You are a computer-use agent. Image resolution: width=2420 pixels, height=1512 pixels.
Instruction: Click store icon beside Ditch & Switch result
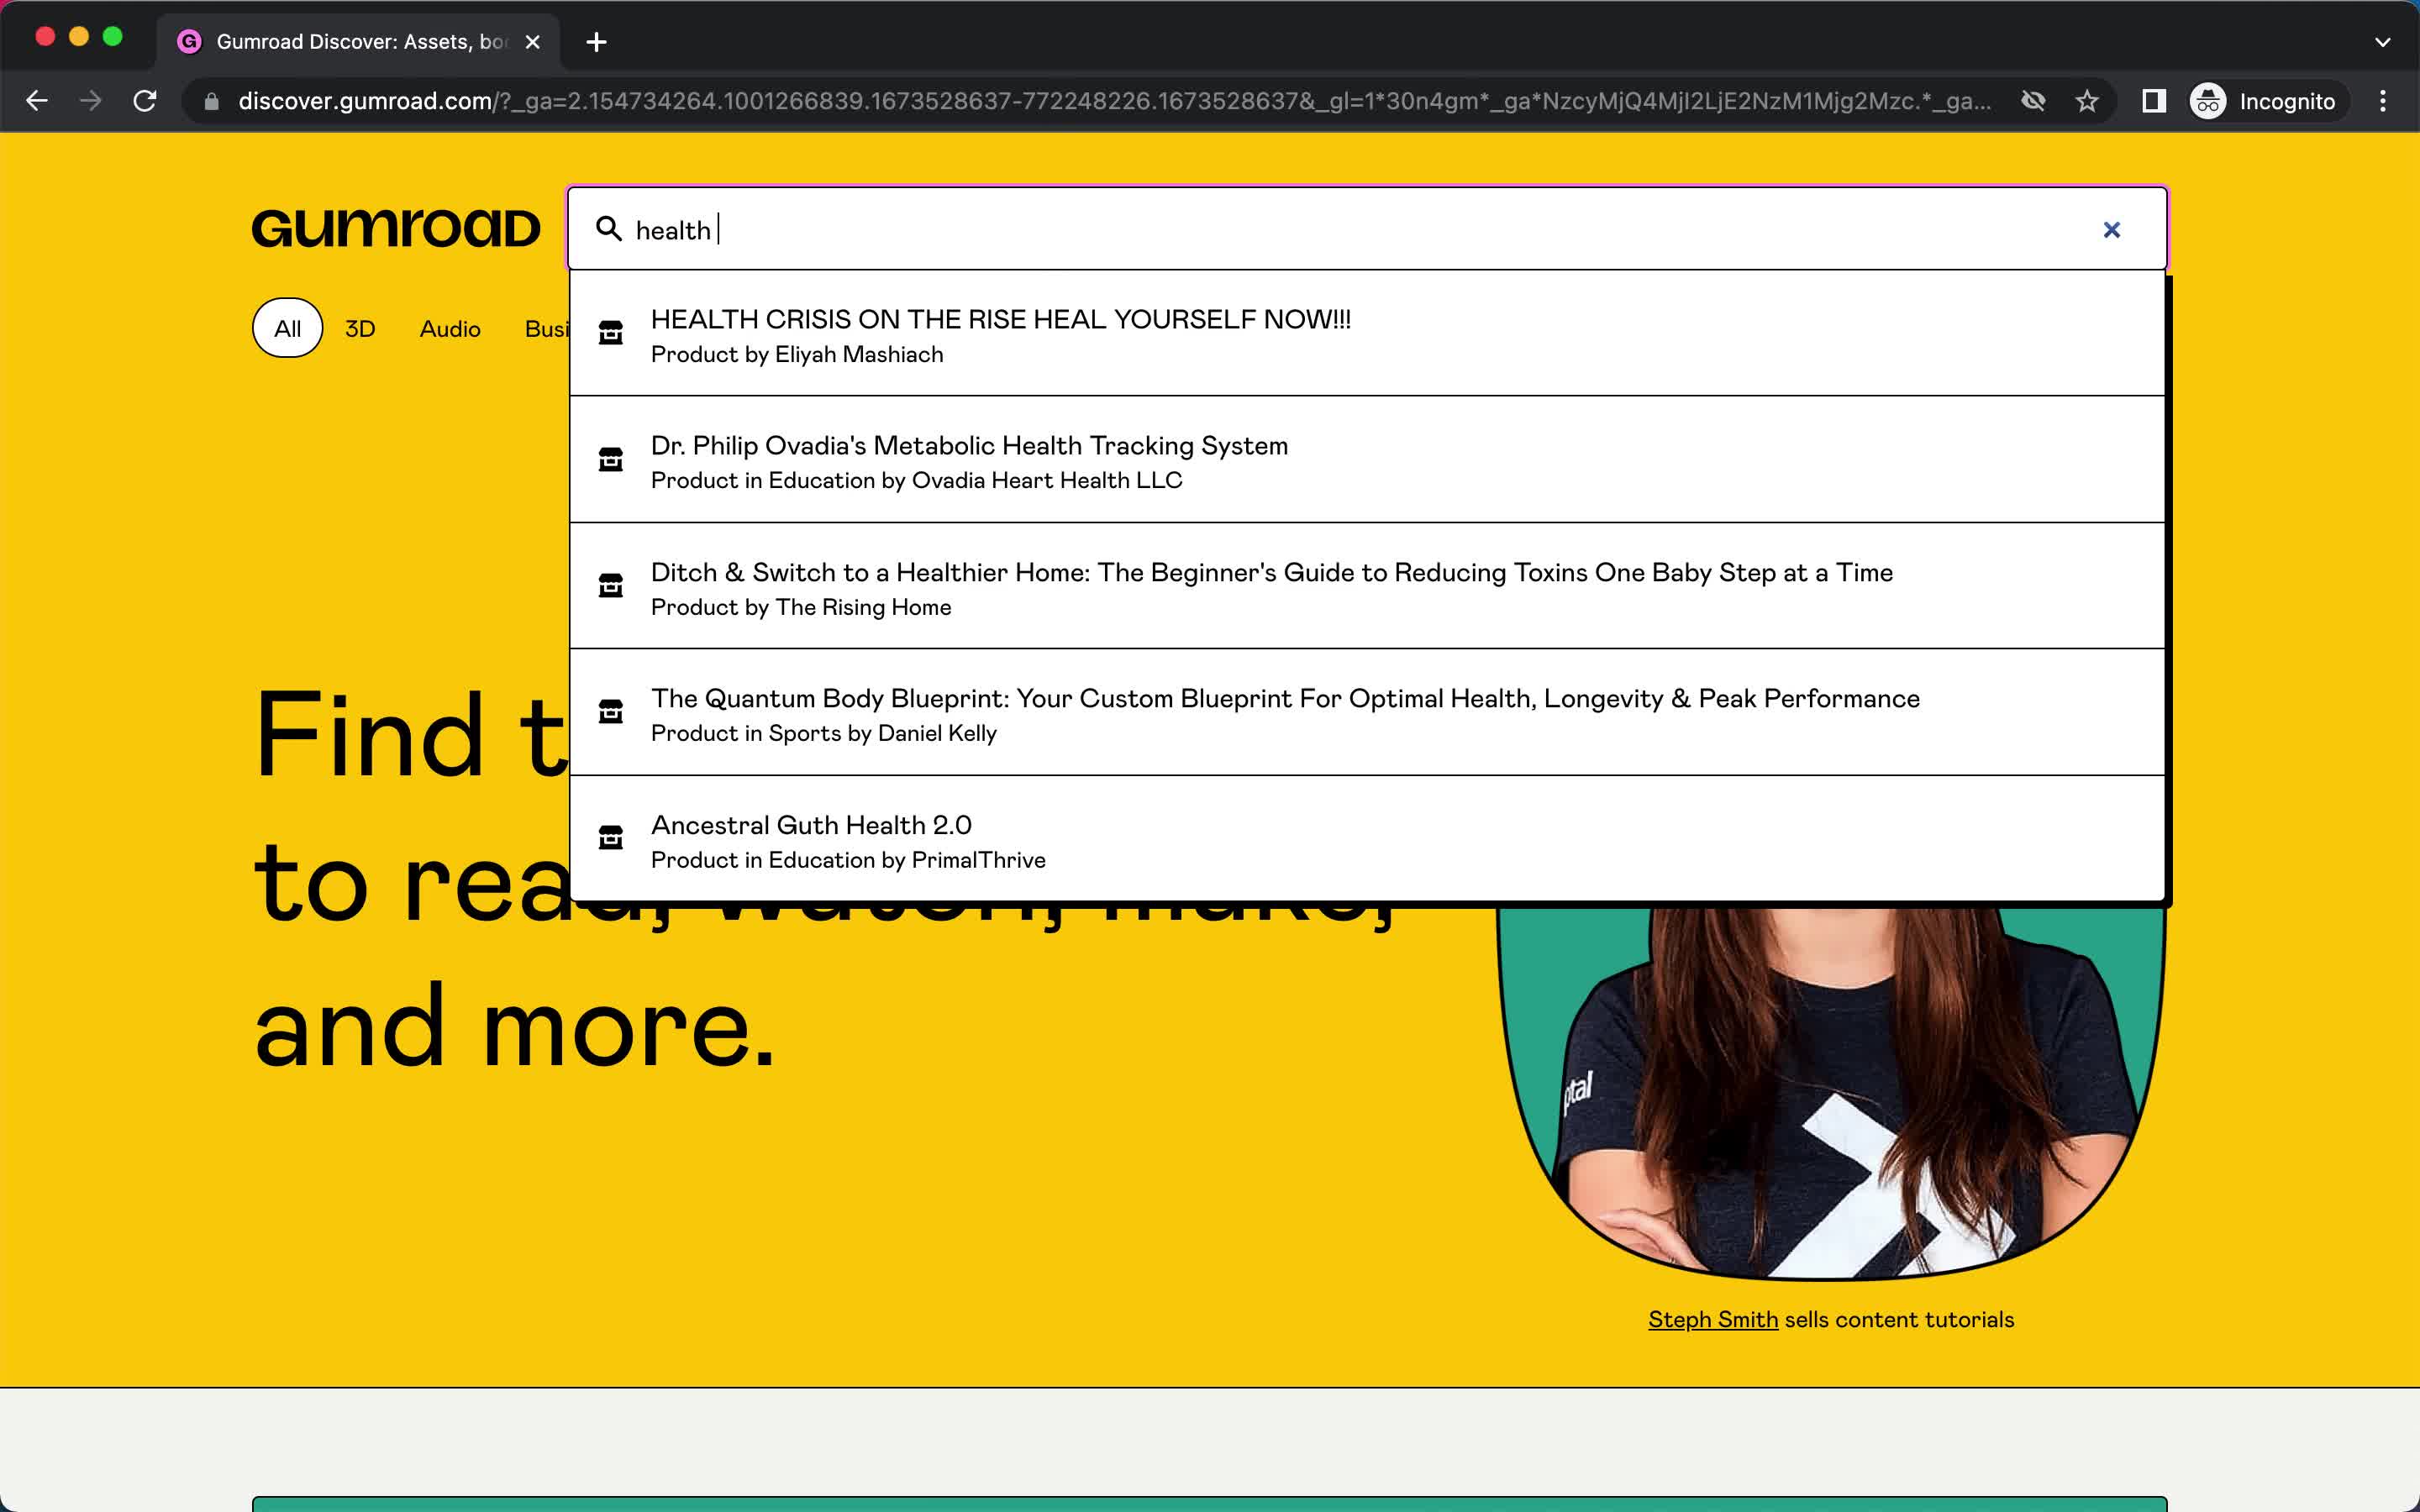click(x=610, y=586)
